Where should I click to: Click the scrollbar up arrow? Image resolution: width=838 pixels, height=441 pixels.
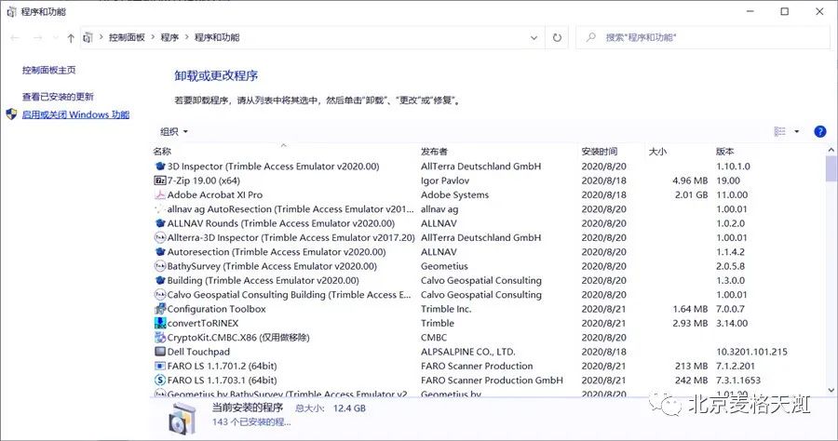[831, 150]
